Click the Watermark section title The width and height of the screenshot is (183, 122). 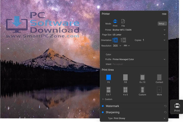[x=112, y=106]
